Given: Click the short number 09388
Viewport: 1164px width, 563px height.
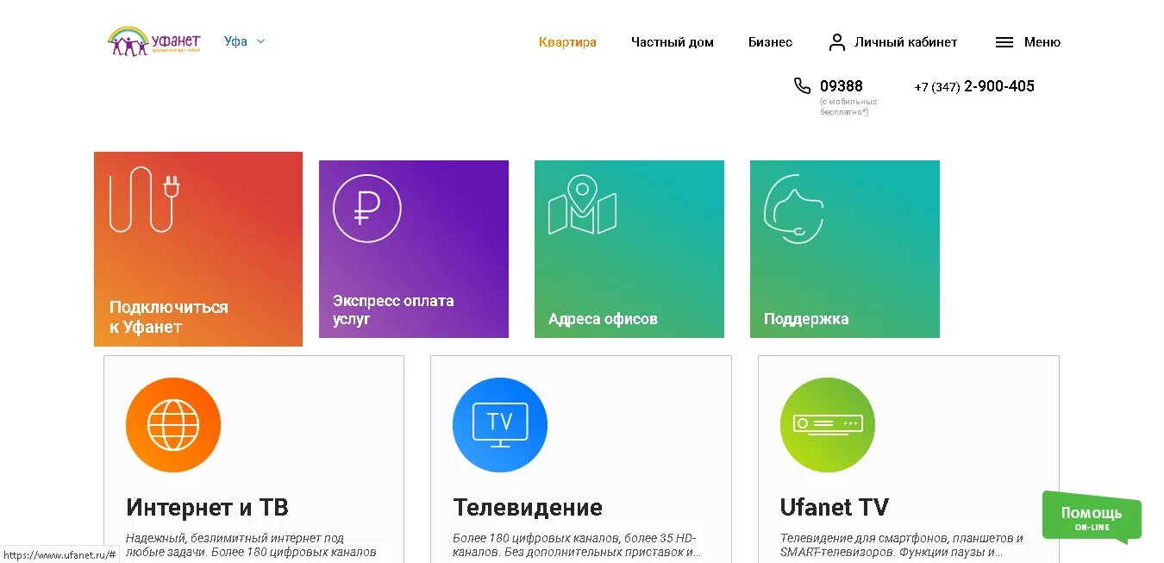Looking at the screenshot, I should (842, 86).
